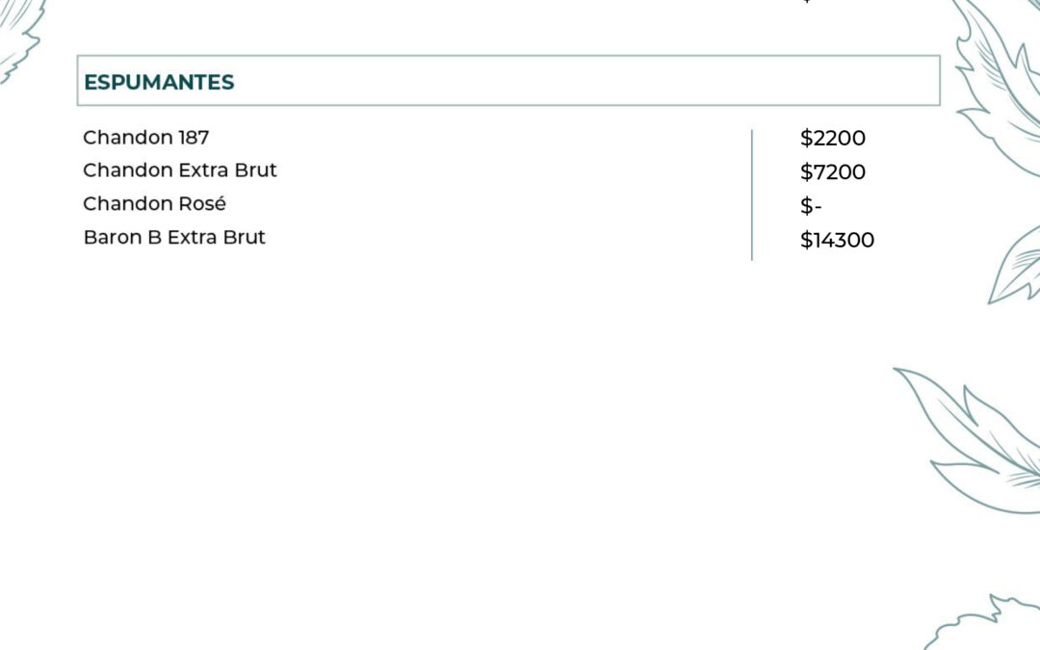Click the leaf illustration at top left corner

[20, 39]
